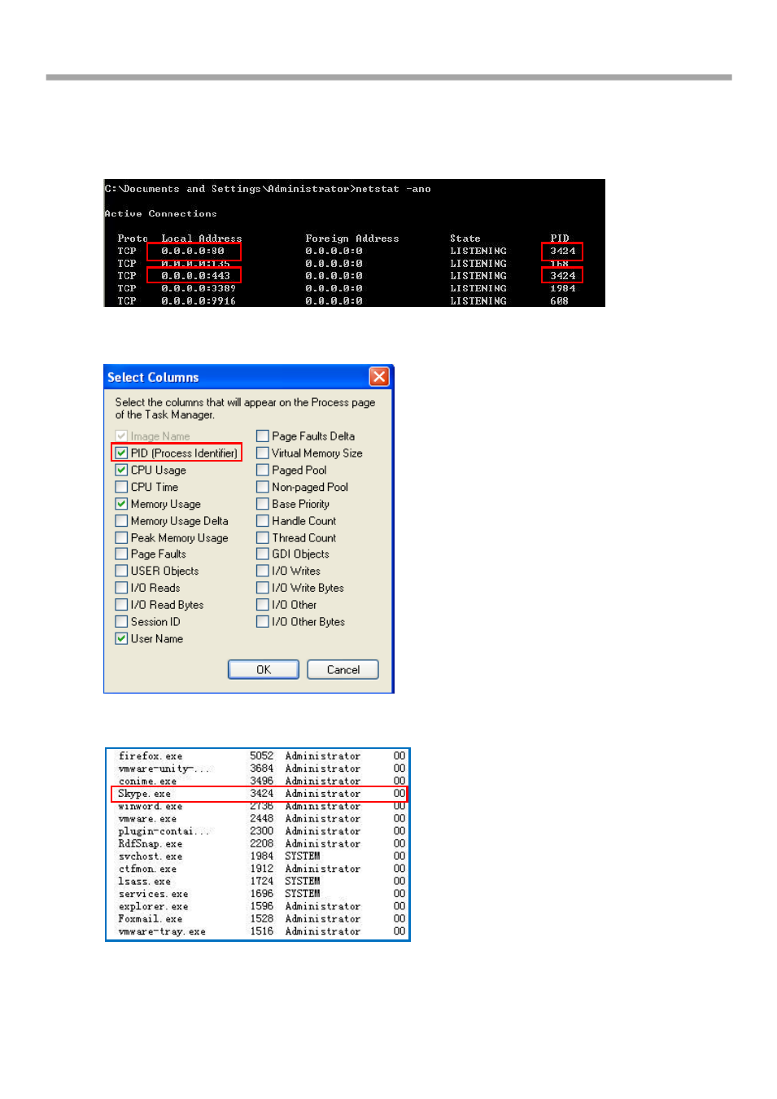Click local address 0.0.0.0:80 in netstat

[193, 251]
